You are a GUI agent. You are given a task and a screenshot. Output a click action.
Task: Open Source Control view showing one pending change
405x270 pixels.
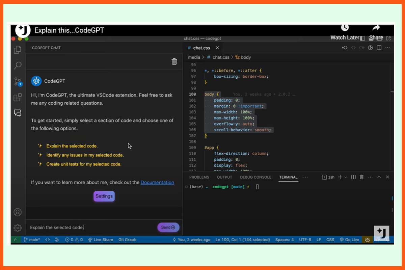tap(18, 81)
